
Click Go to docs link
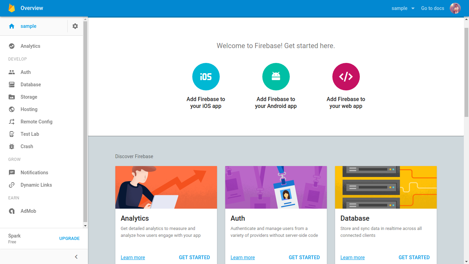coord(433,8)
